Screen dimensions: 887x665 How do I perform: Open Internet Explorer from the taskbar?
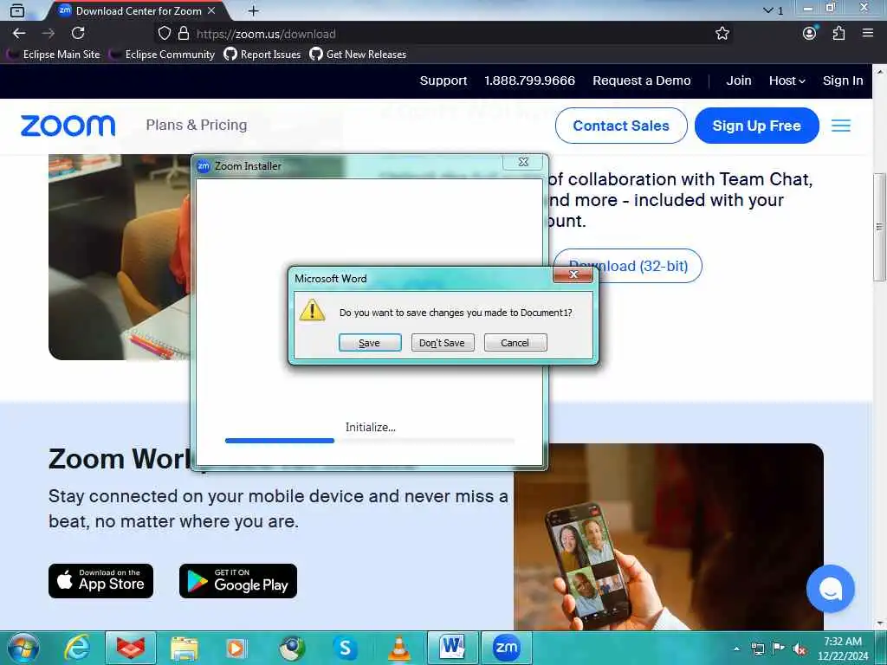coord(76,648)
